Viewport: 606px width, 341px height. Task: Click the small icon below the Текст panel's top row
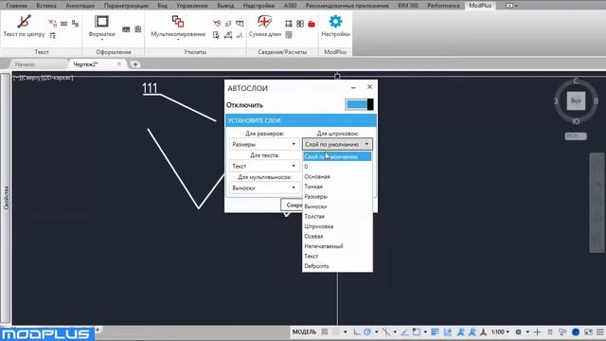tap(53, 36)
